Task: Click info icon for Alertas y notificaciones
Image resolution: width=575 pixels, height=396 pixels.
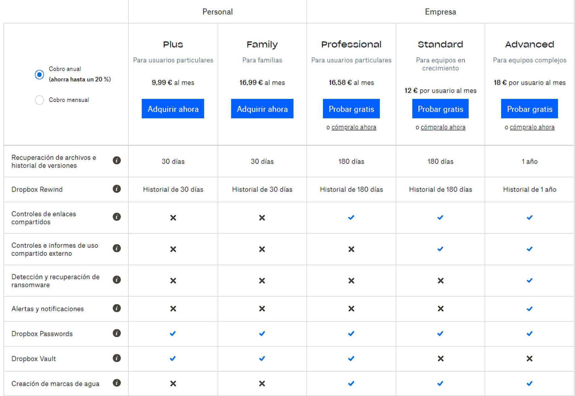Action: click(117, 308)
